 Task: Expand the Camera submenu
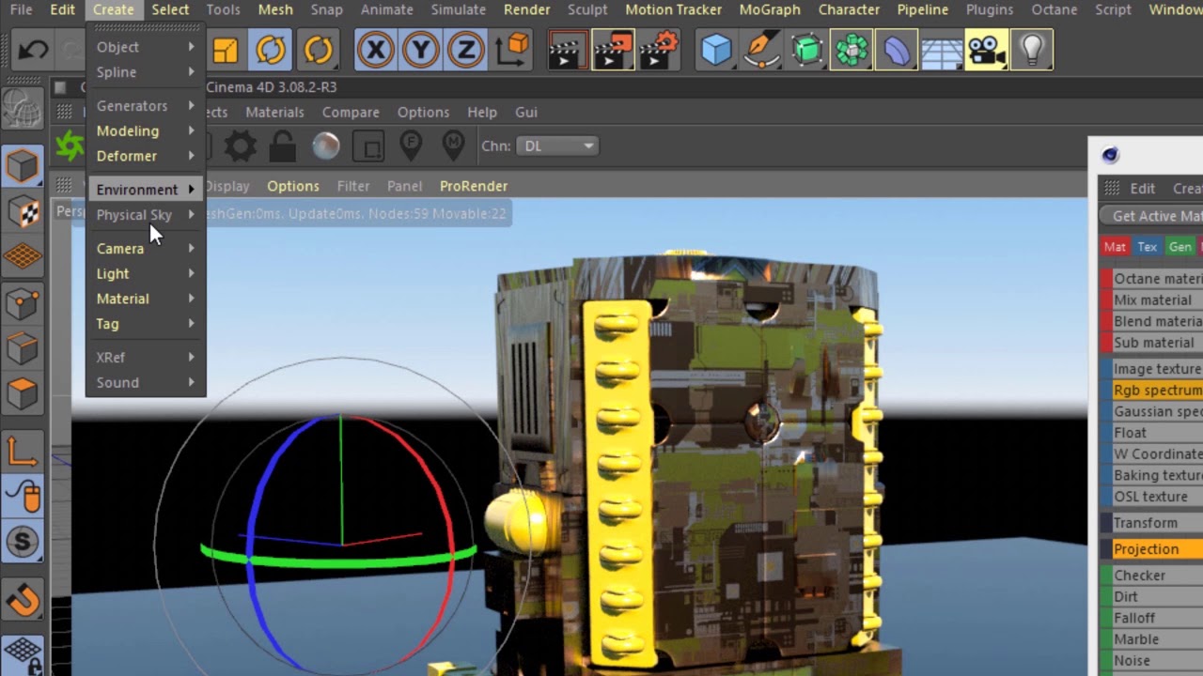[x=146, y=249]
